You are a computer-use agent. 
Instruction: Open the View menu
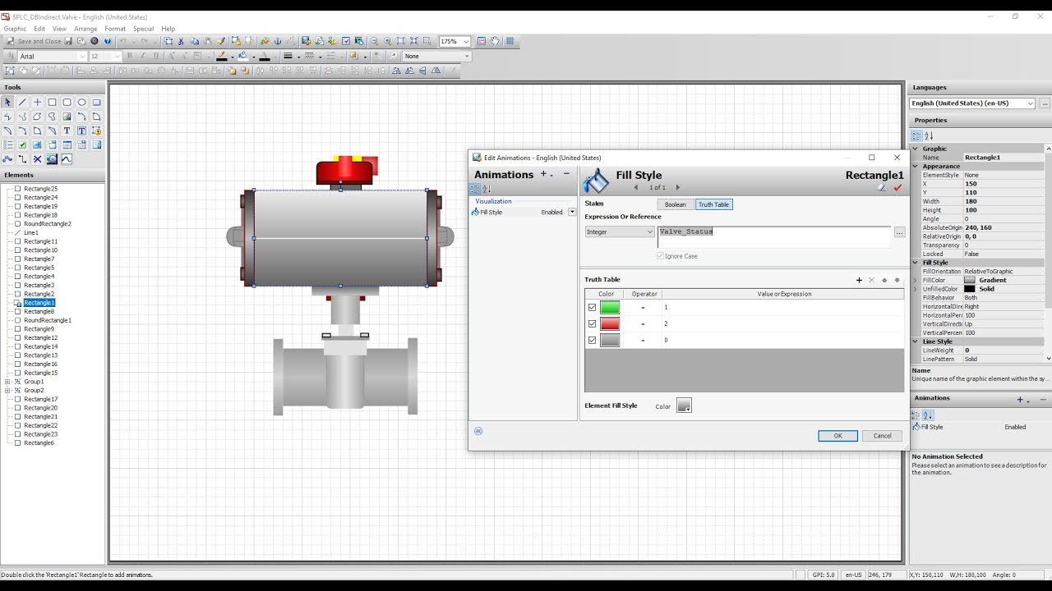pos(59,29)
